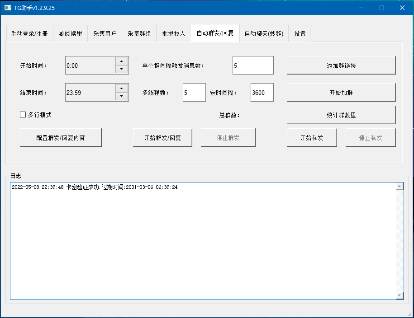Select the 自动聊天(炒群) tab
Image resolution: width=414 pixels, height=318 pixels.
tap(264, 34)
